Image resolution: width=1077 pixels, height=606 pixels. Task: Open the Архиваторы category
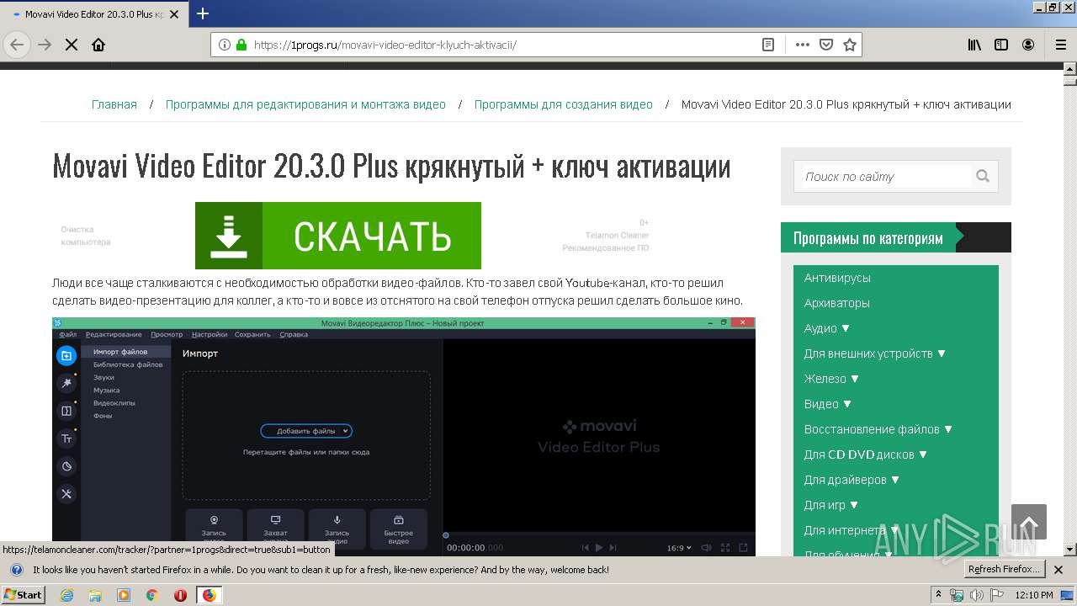(x=837, y=303)
